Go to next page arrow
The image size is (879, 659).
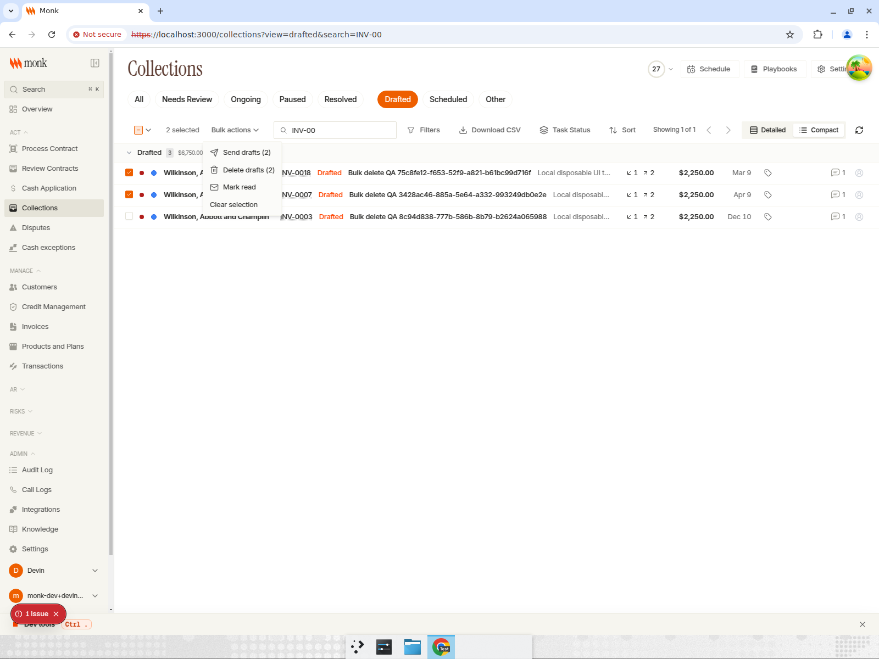728,130
